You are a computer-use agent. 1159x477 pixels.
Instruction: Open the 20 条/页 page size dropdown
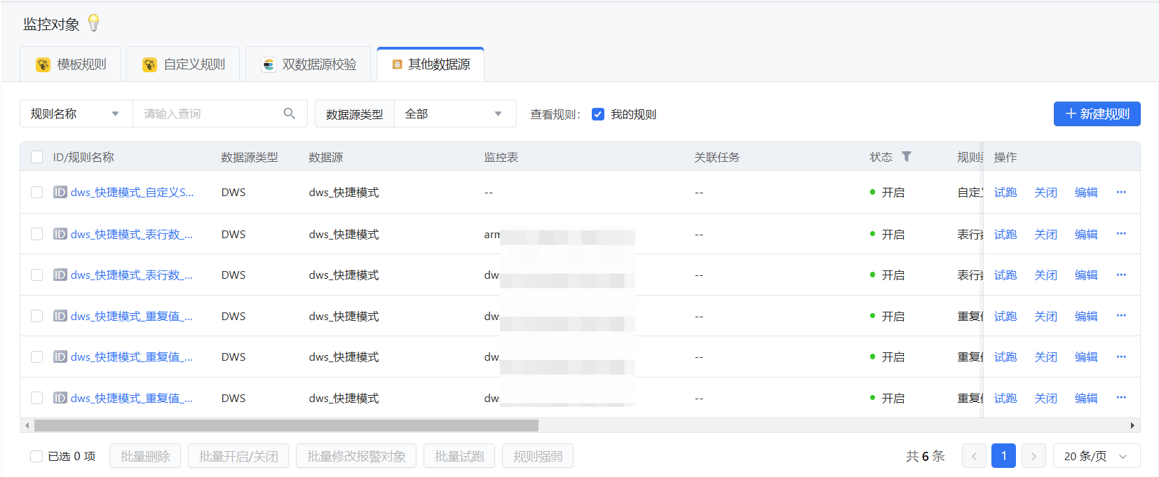tap(1096, 456)
